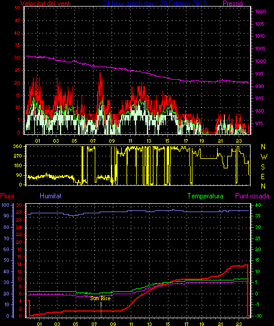Click the 1000 pressure axis value

[x=260, y=61]
